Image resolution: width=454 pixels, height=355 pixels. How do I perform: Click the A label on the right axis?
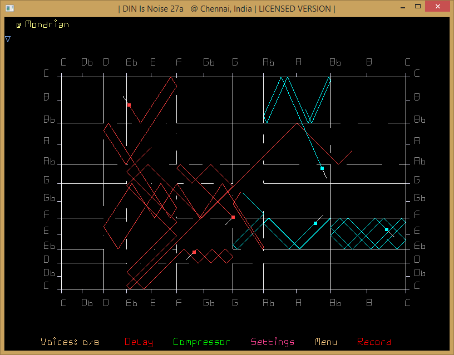(417, 141)
